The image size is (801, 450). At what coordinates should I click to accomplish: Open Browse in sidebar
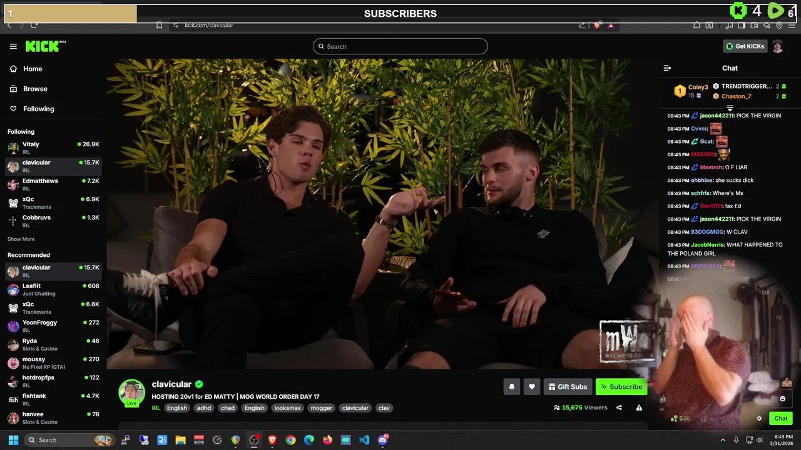click(x=29, y=89)
